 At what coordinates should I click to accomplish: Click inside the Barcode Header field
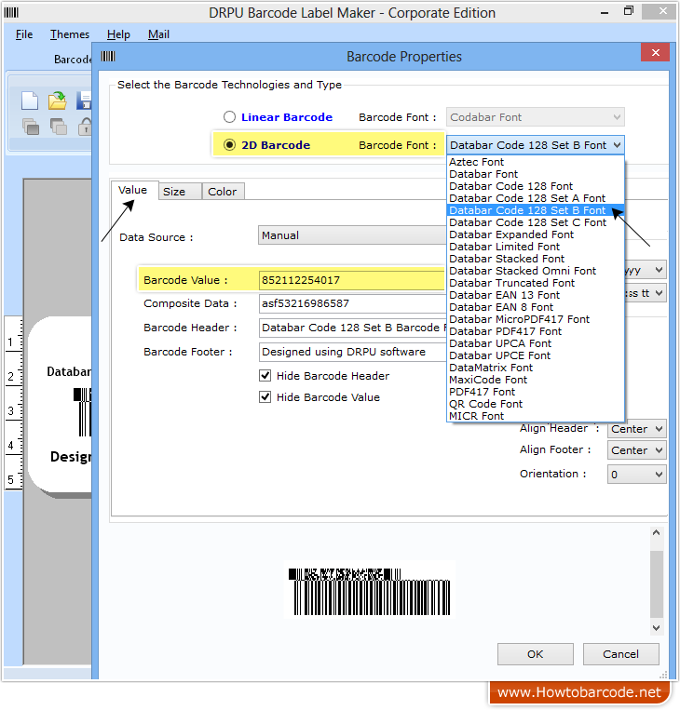click(352, 328)
